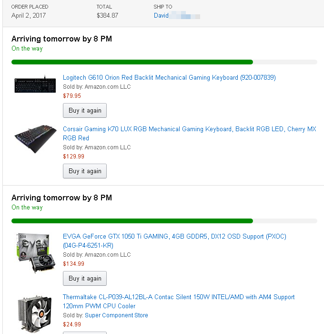Image resolution: width=324 pixels, height=334 pixels.
Task: Buy the Logitech G610 keyboard again
Action: pos(85,111)
